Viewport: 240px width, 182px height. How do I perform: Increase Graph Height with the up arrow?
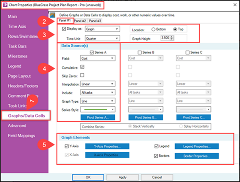[172, 37]
